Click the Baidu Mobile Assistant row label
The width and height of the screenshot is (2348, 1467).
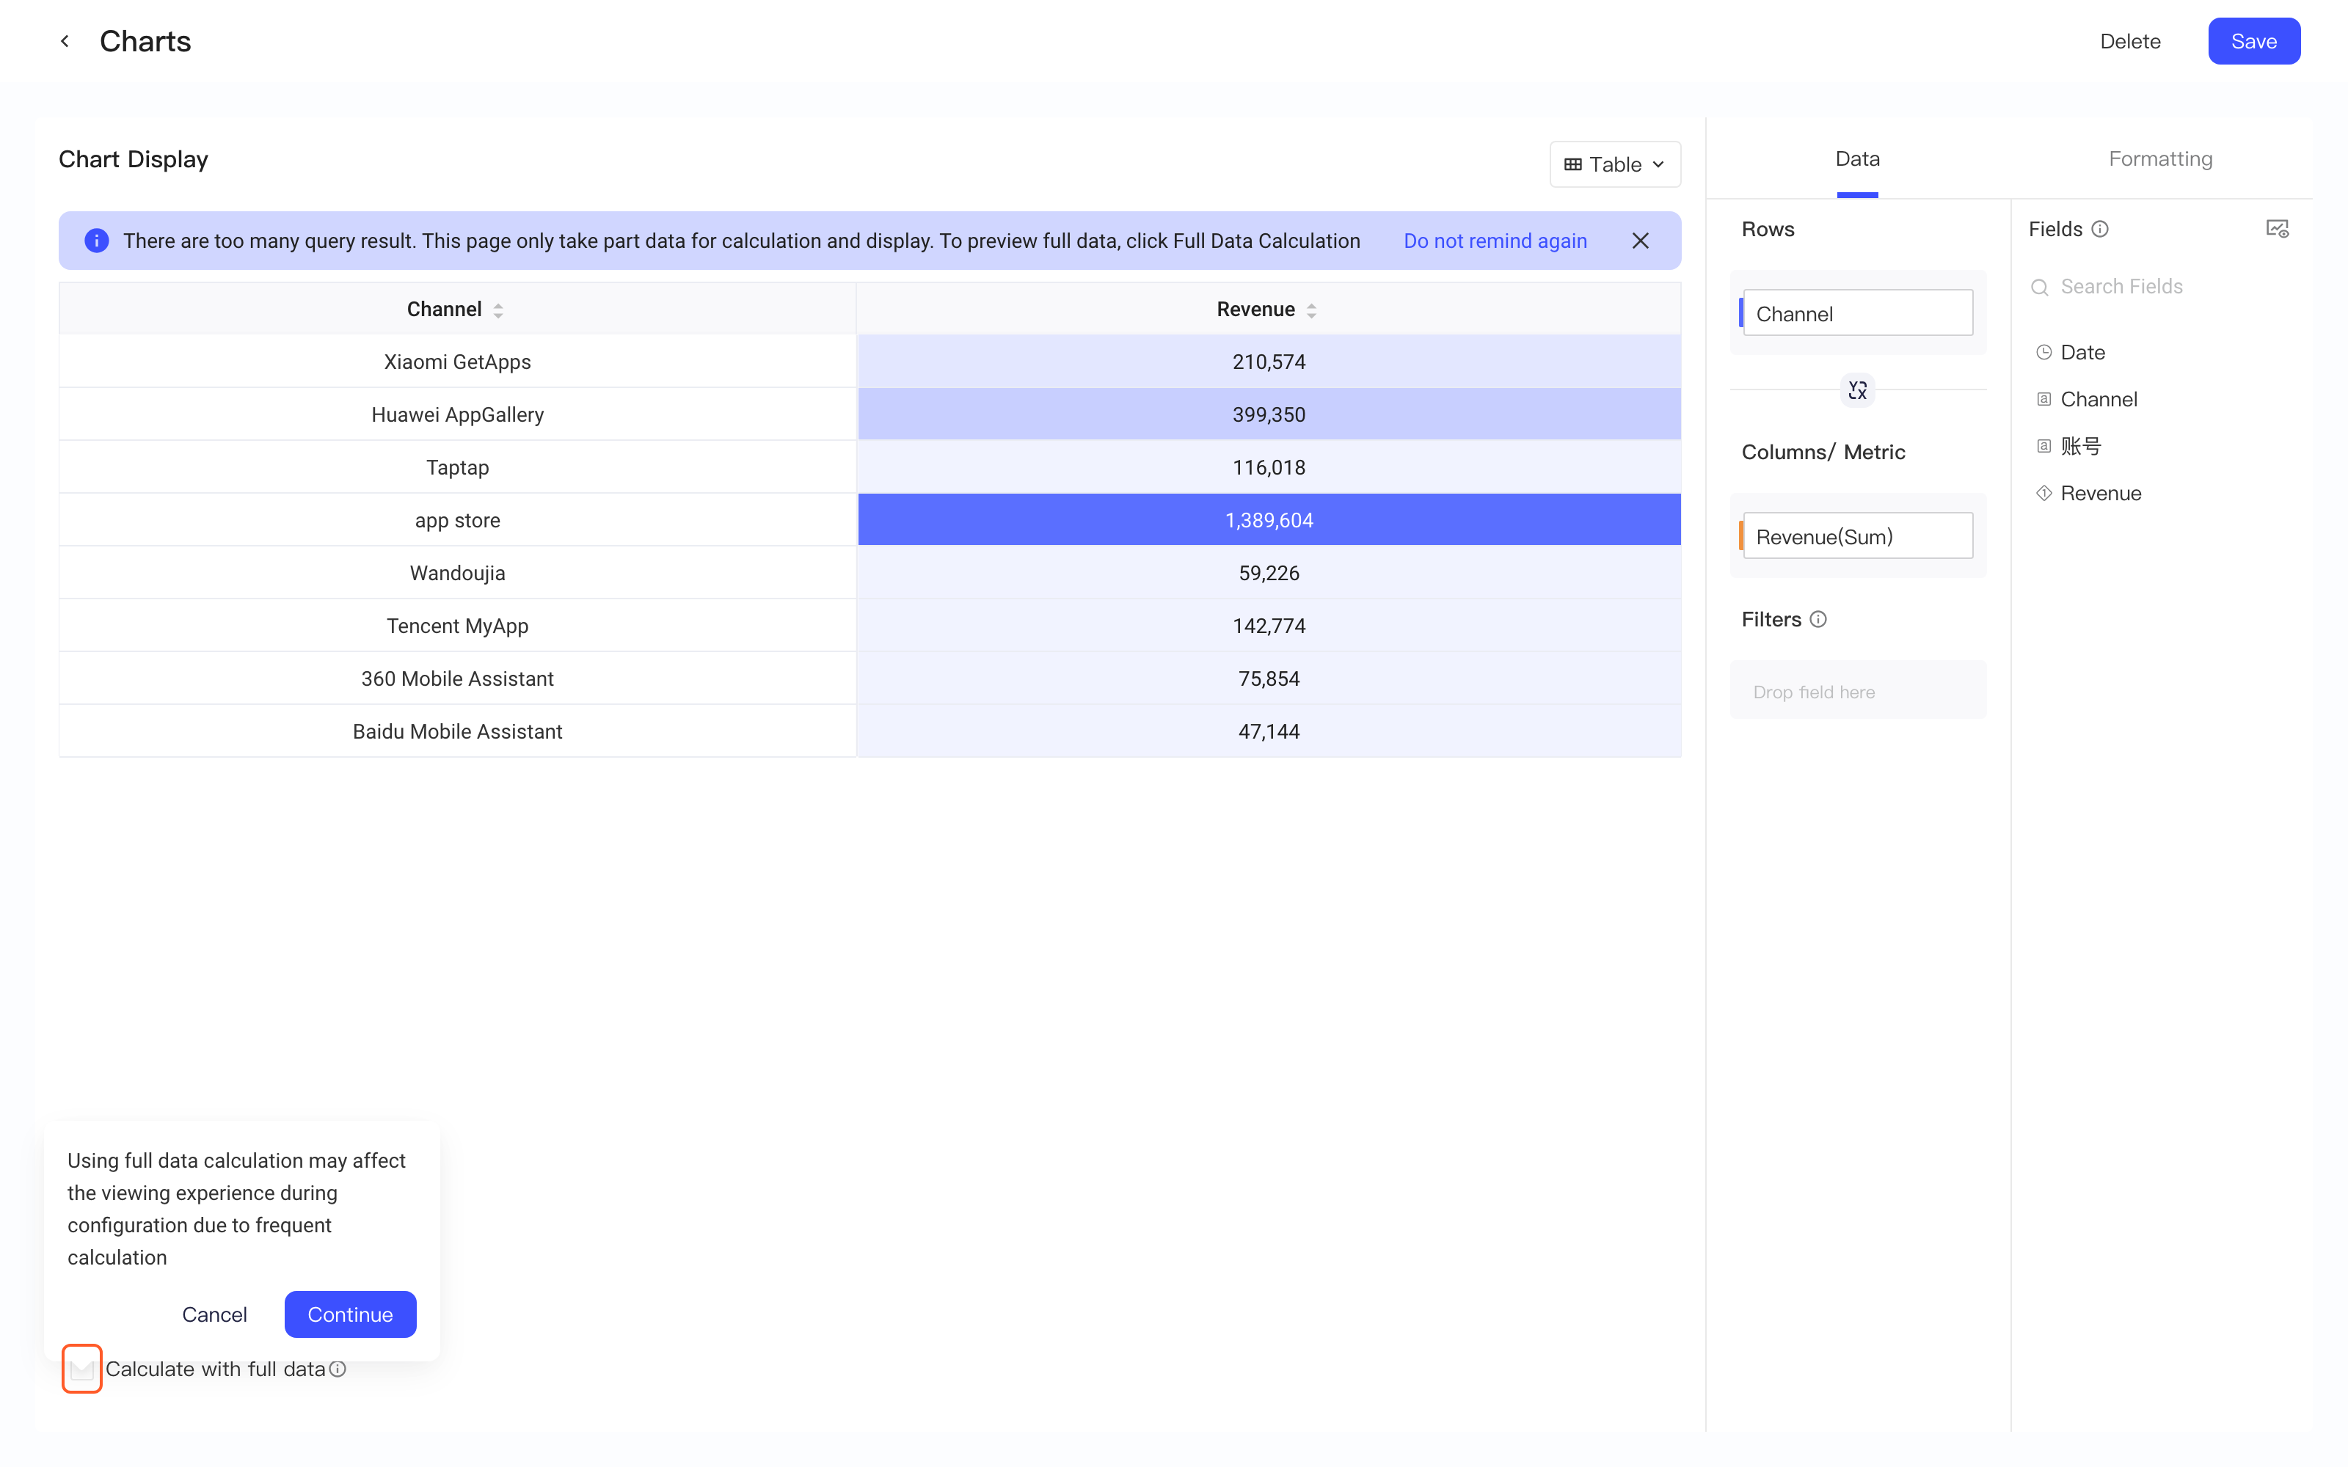pyautogui.click(x=457, y=731)
